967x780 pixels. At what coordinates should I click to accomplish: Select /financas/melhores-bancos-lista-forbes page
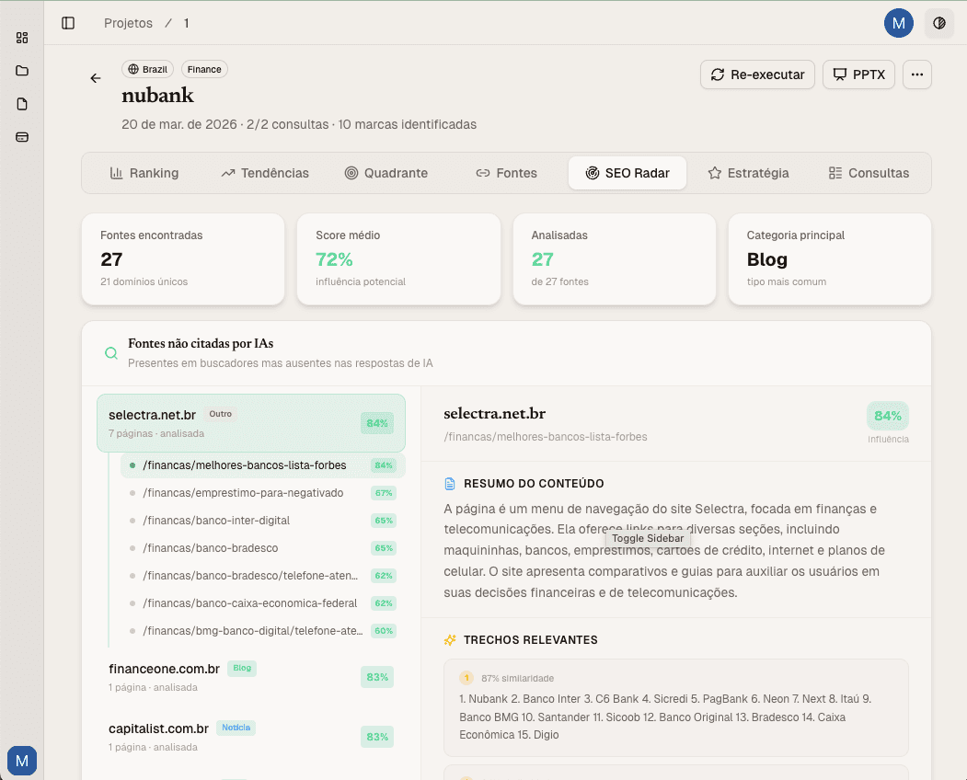(263, 465)
